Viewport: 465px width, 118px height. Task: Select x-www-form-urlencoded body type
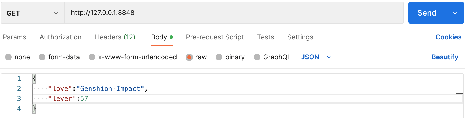pos(133,57)
